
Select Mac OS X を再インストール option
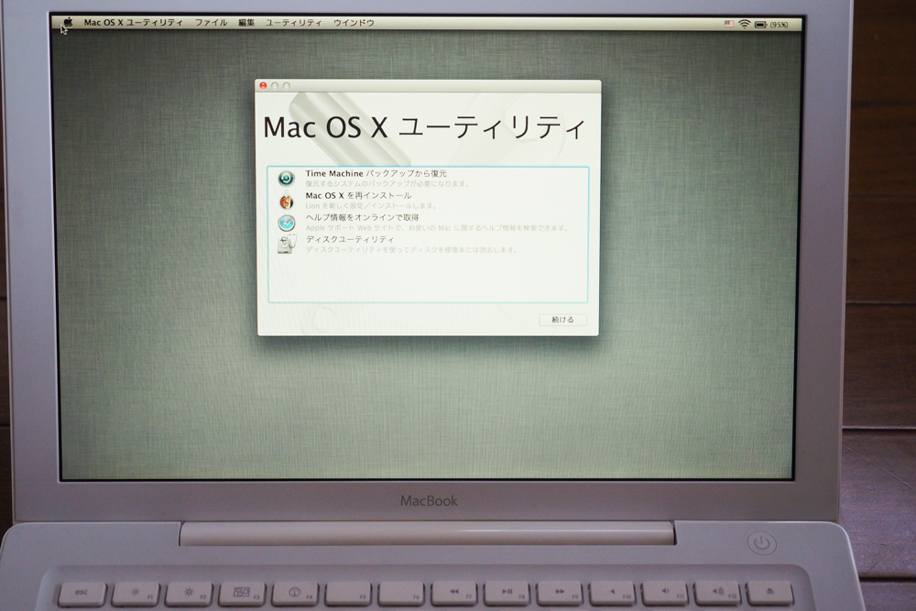428,201
